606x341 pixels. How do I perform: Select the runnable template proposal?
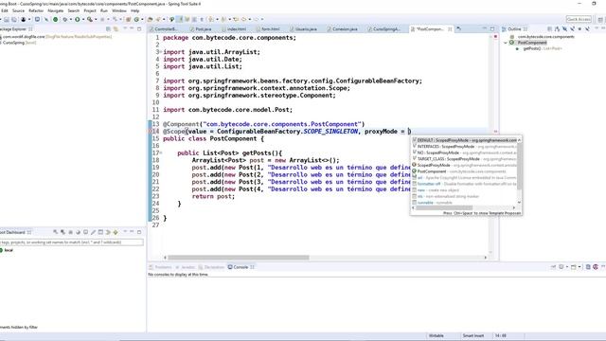[x=465, y=203]
